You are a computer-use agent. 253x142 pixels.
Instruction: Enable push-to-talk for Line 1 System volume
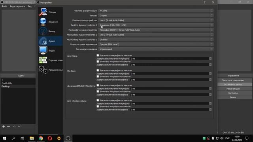(98, 106)
